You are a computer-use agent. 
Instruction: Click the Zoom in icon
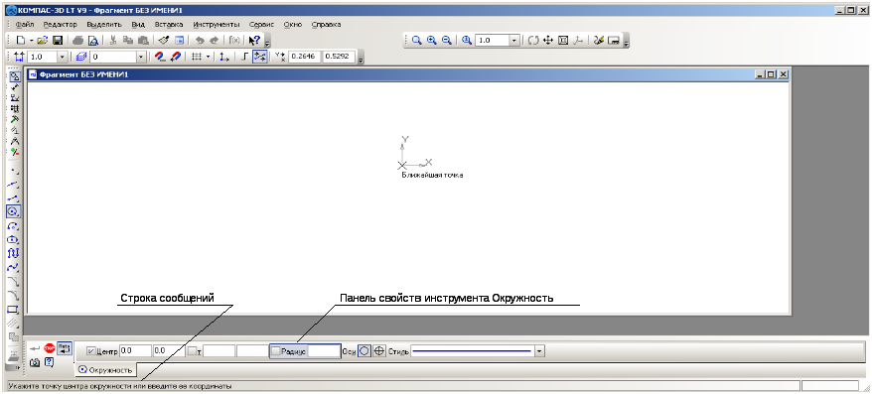tap(432, 41)
